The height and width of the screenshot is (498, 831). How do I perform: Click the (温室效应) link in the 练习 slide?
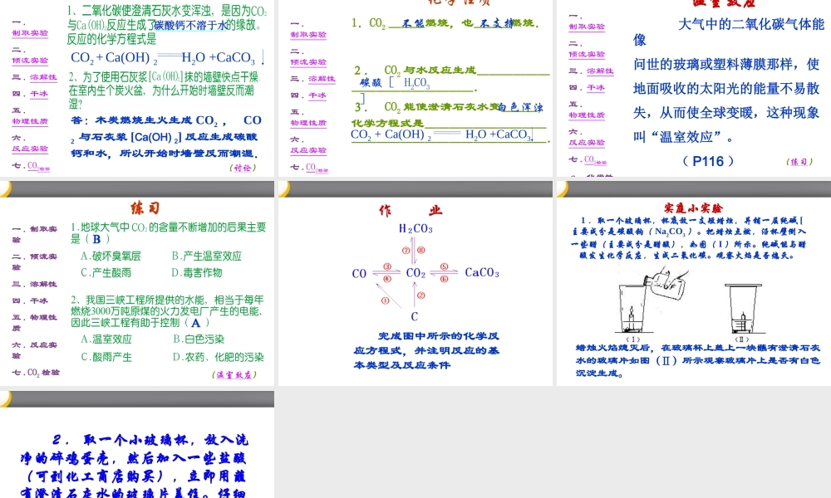point(235,374)
